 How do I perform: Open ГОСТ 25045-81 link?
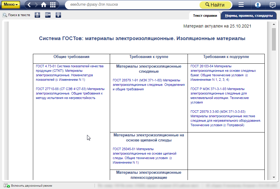(x=144, y=156)
